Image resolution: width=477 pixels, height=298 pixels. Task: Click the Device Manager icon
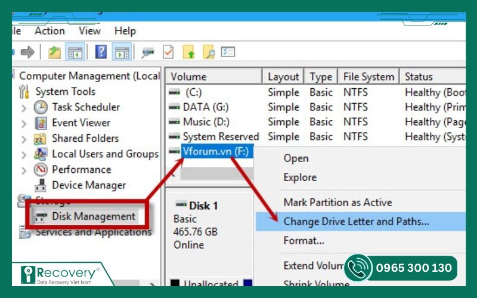click(x=40, y=185)
